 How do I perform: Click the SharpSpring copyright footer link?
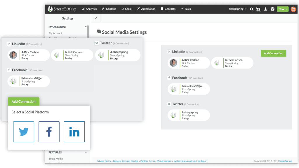286,161
